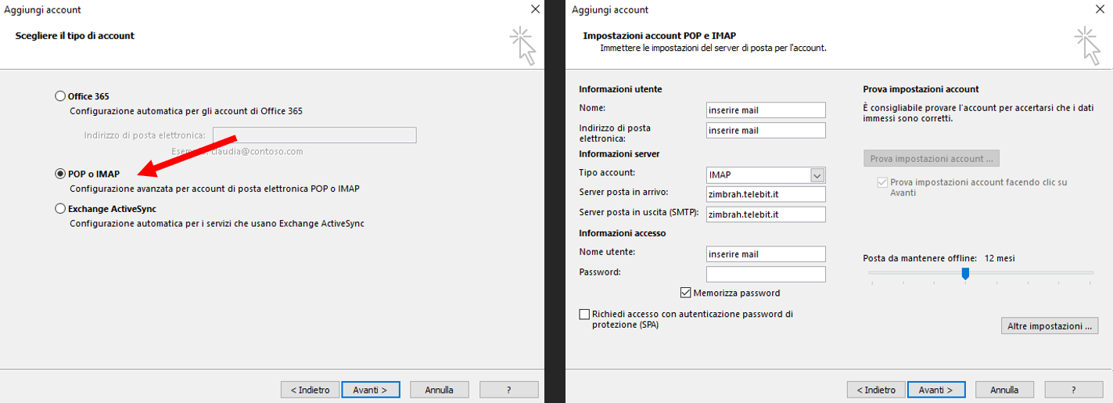
Task: Close the Scegliere il tipo di account dialog
Action: (x=535, y=9)
